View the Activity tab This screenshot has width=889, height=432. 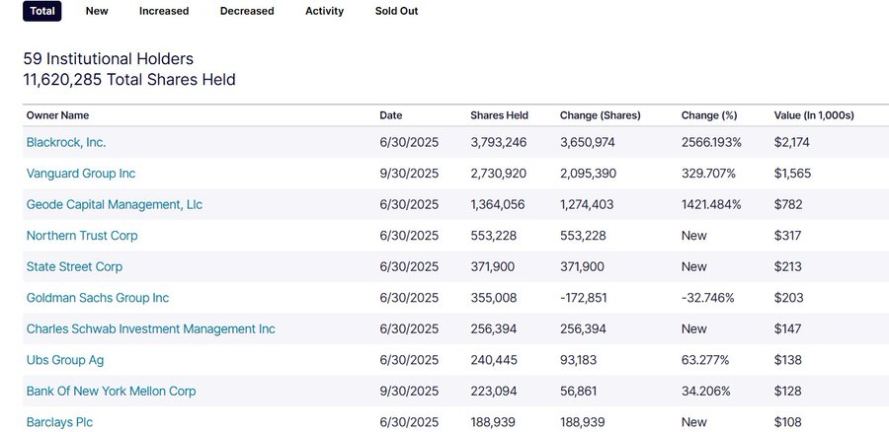pos(324,11)
